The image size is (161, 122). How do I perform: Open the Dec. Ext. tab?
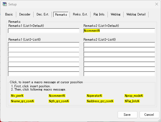click(x=43, y=14)
